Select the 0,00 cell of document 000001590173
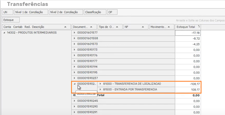The width and height of the screenshot is (225, 115). [188, 50]
